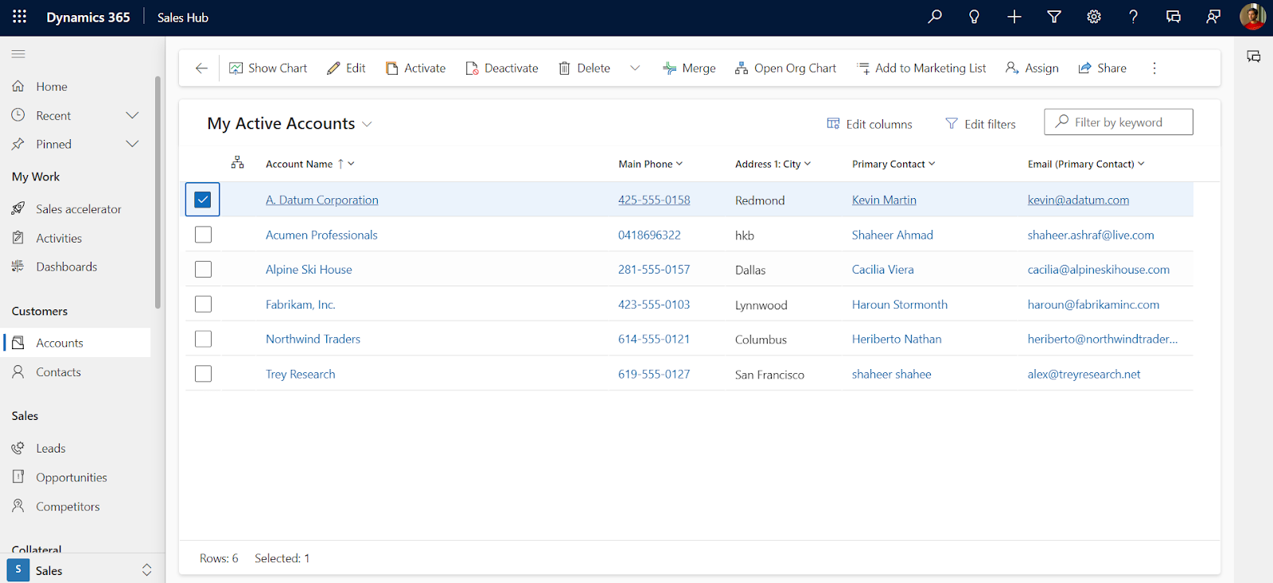The width and height of the screenshot is (1273, 583).
Task: Check the Fabrikam, Inc. row checkbox
Action: pos(203,304)
